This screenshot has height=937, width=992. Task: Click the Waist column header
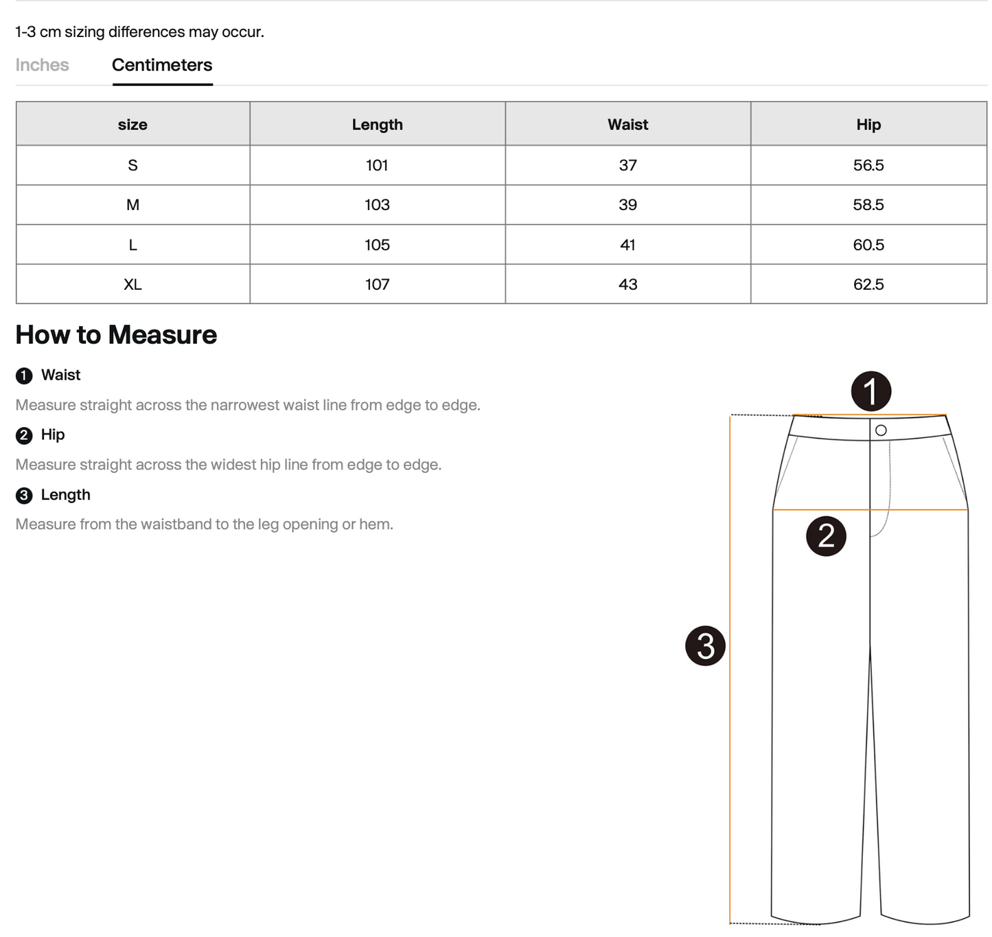tap(627, 124)
